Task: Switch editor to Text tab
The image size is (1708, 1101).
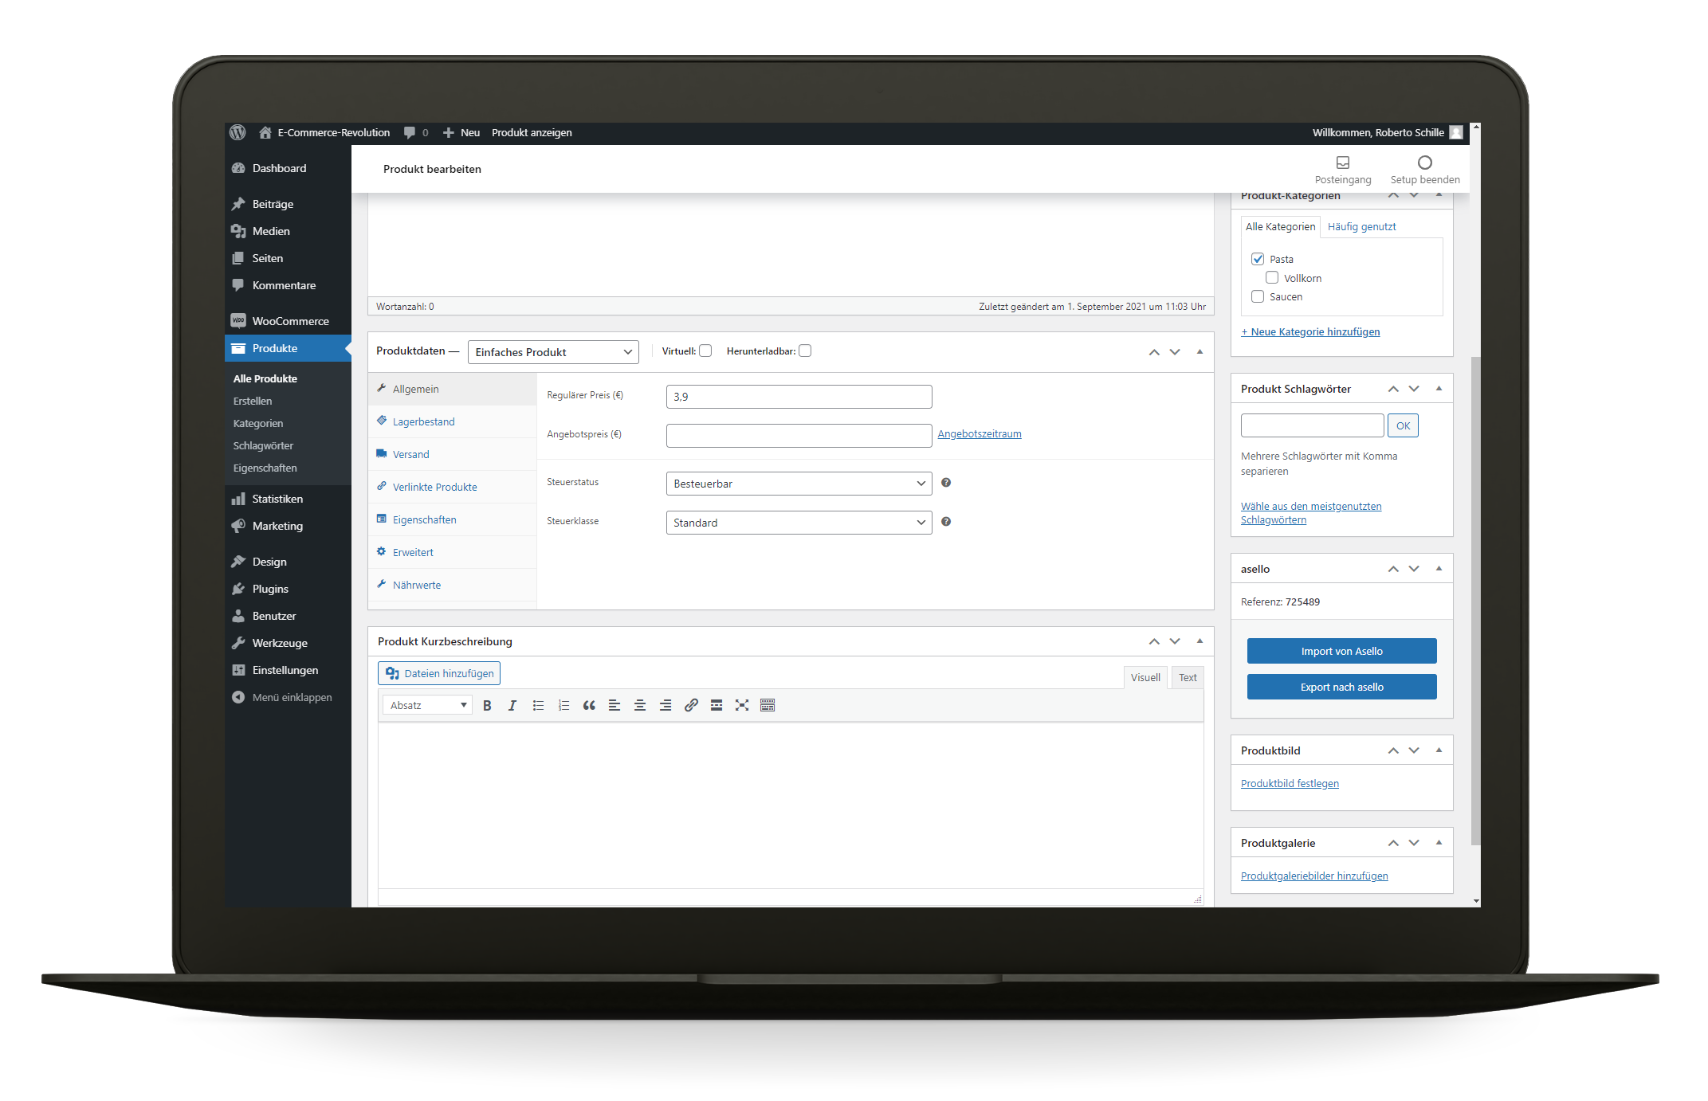Action: (1188, 677)
